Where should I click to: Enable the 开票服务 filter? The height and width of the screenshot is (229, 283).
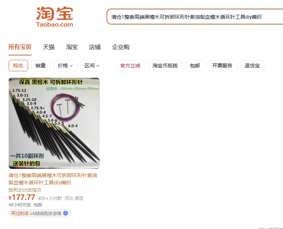tap(223, 66)
